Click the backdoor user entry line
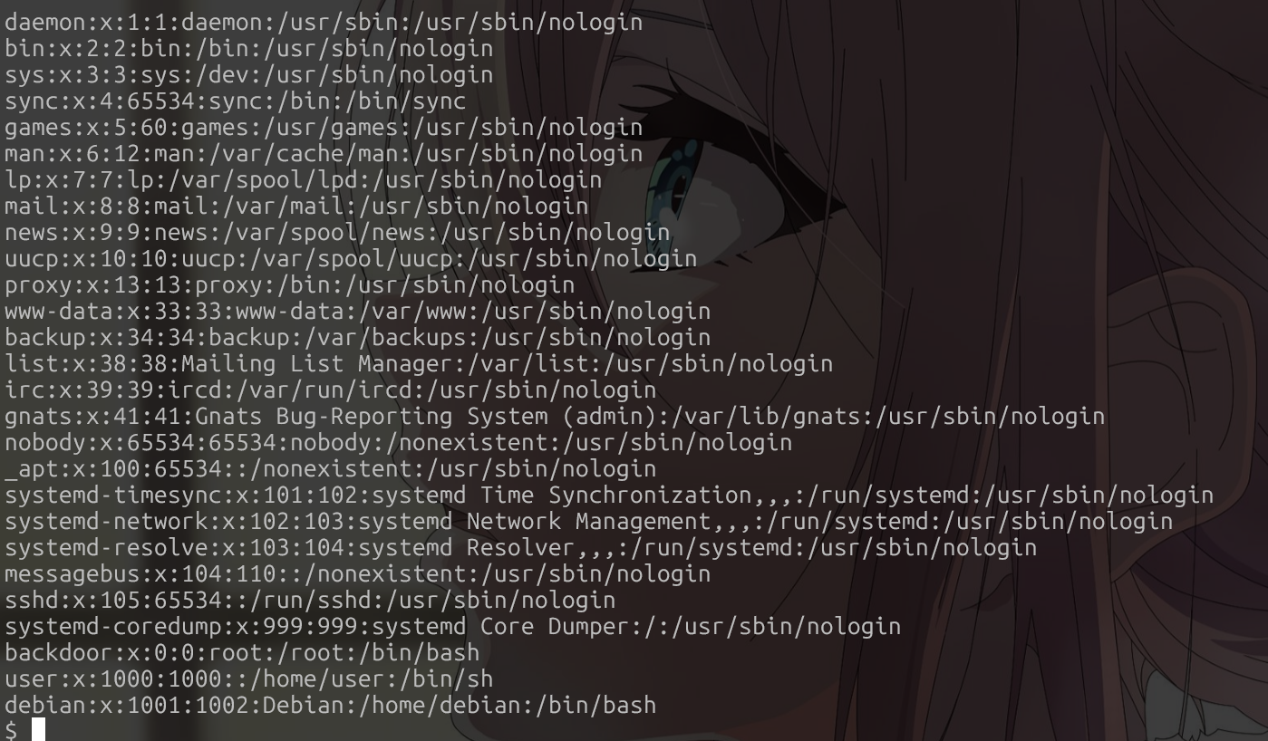 click(242, 652)
